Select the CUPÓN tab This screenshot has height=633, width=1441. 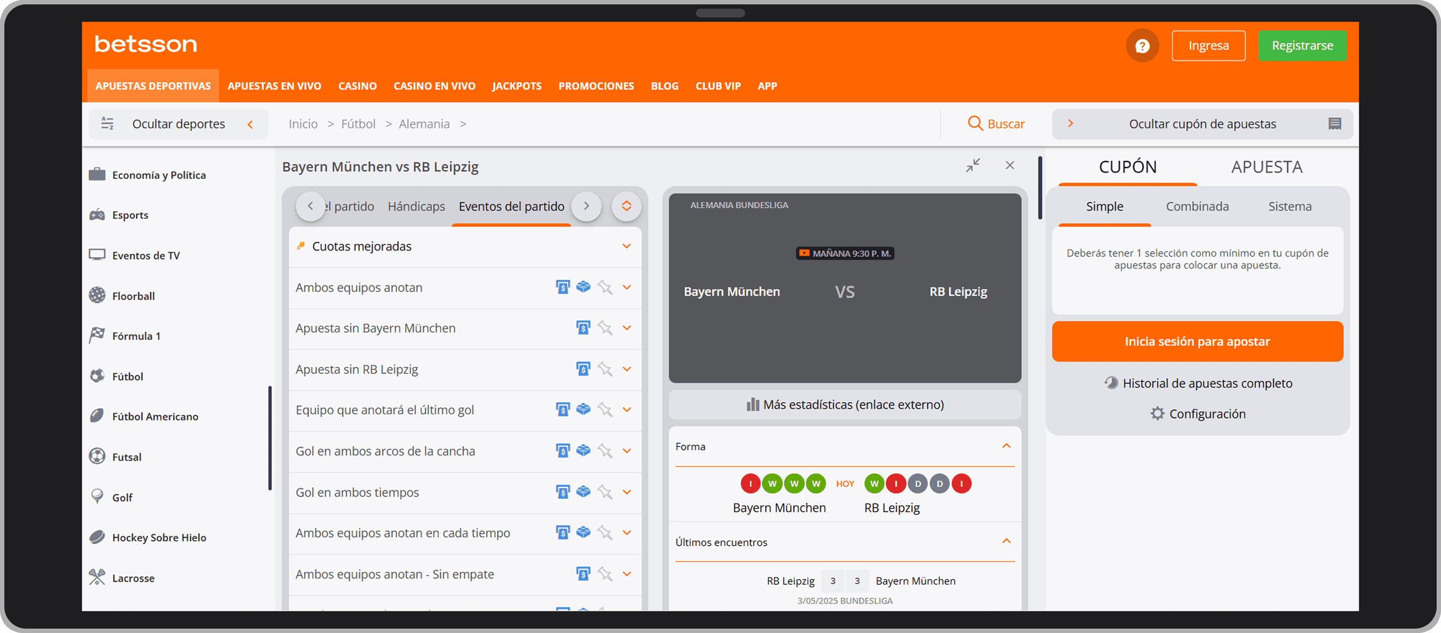(x=1127, y=166)
